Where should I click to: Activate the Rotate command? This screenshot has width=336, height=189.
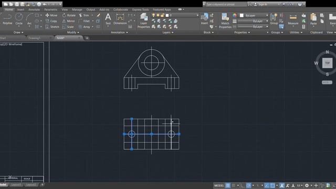(69, 15)
